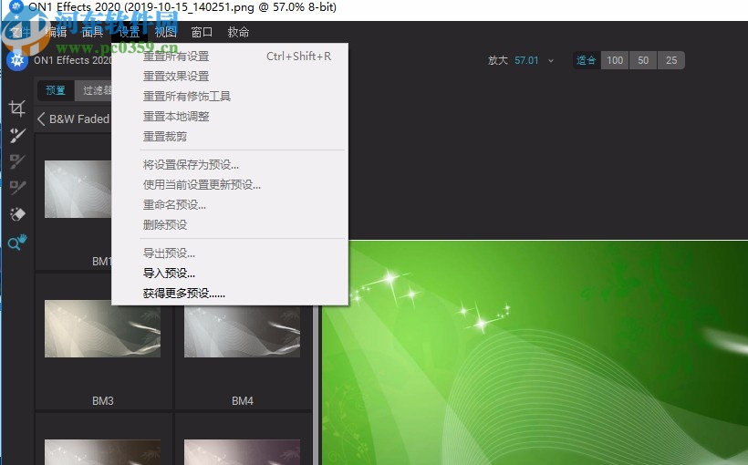Select the zoom and hand view tool
Image resolution: width=748 pixels, height=465 pixels.
(x=17, y=243)
